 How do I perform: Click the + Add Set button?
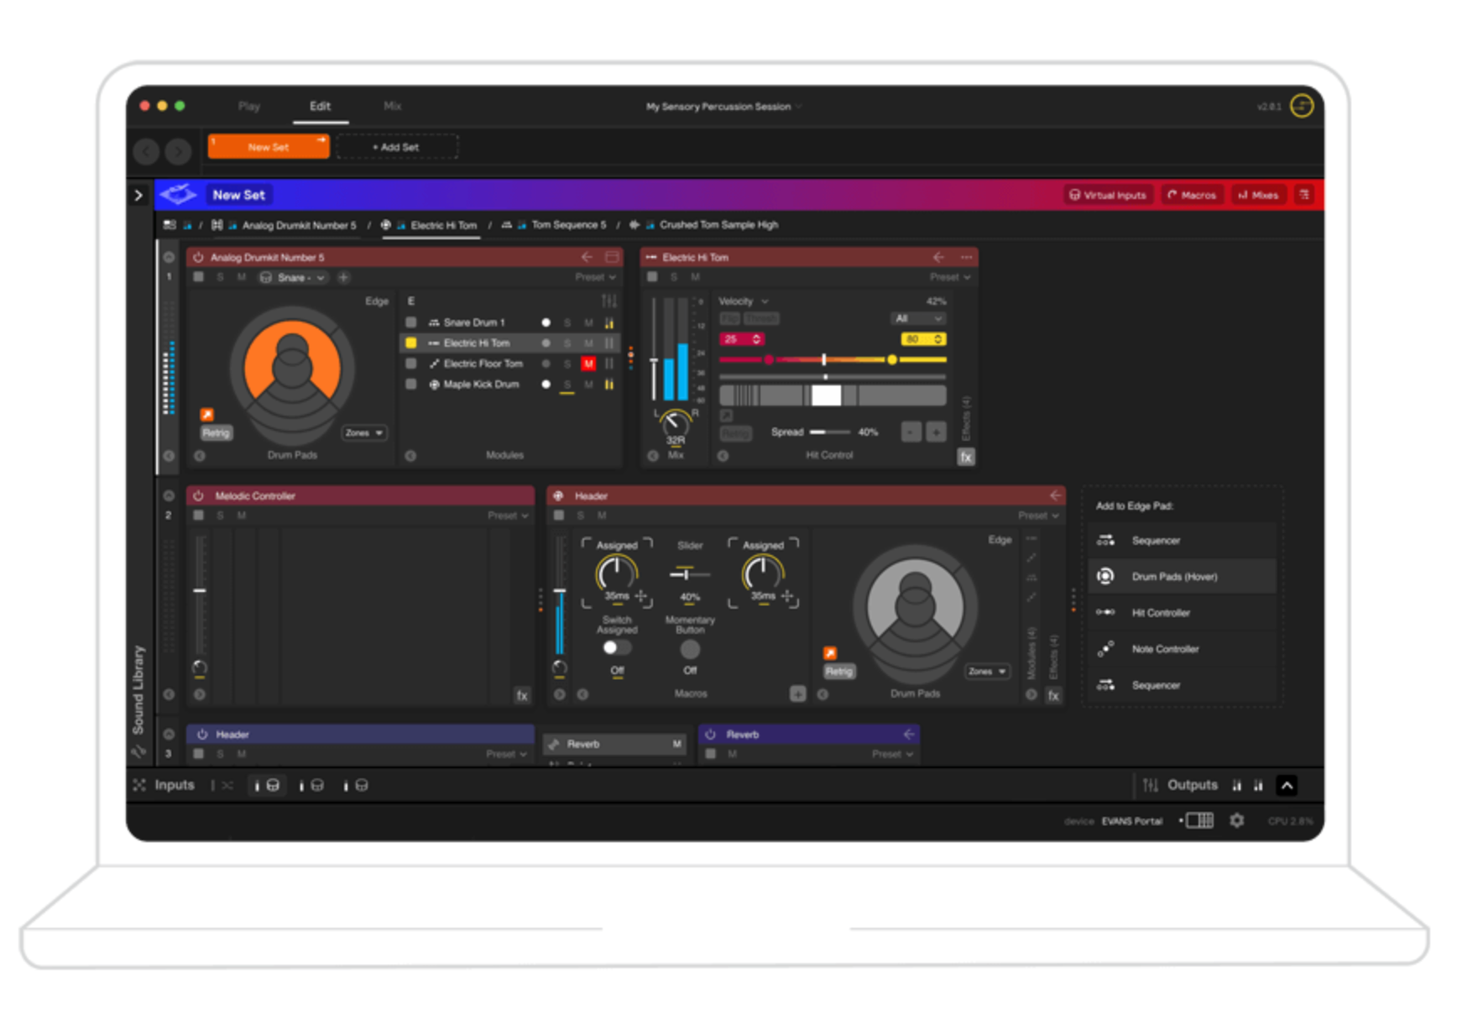pyautogui.click(x=396, y=146)
